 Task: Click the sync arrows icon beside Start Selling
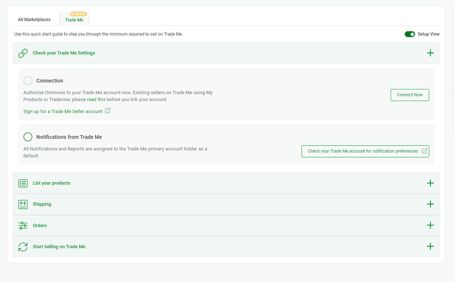click(23, 247)
